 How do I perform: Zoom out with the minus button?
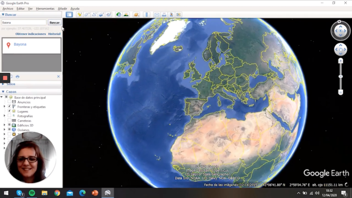point(341,92)
